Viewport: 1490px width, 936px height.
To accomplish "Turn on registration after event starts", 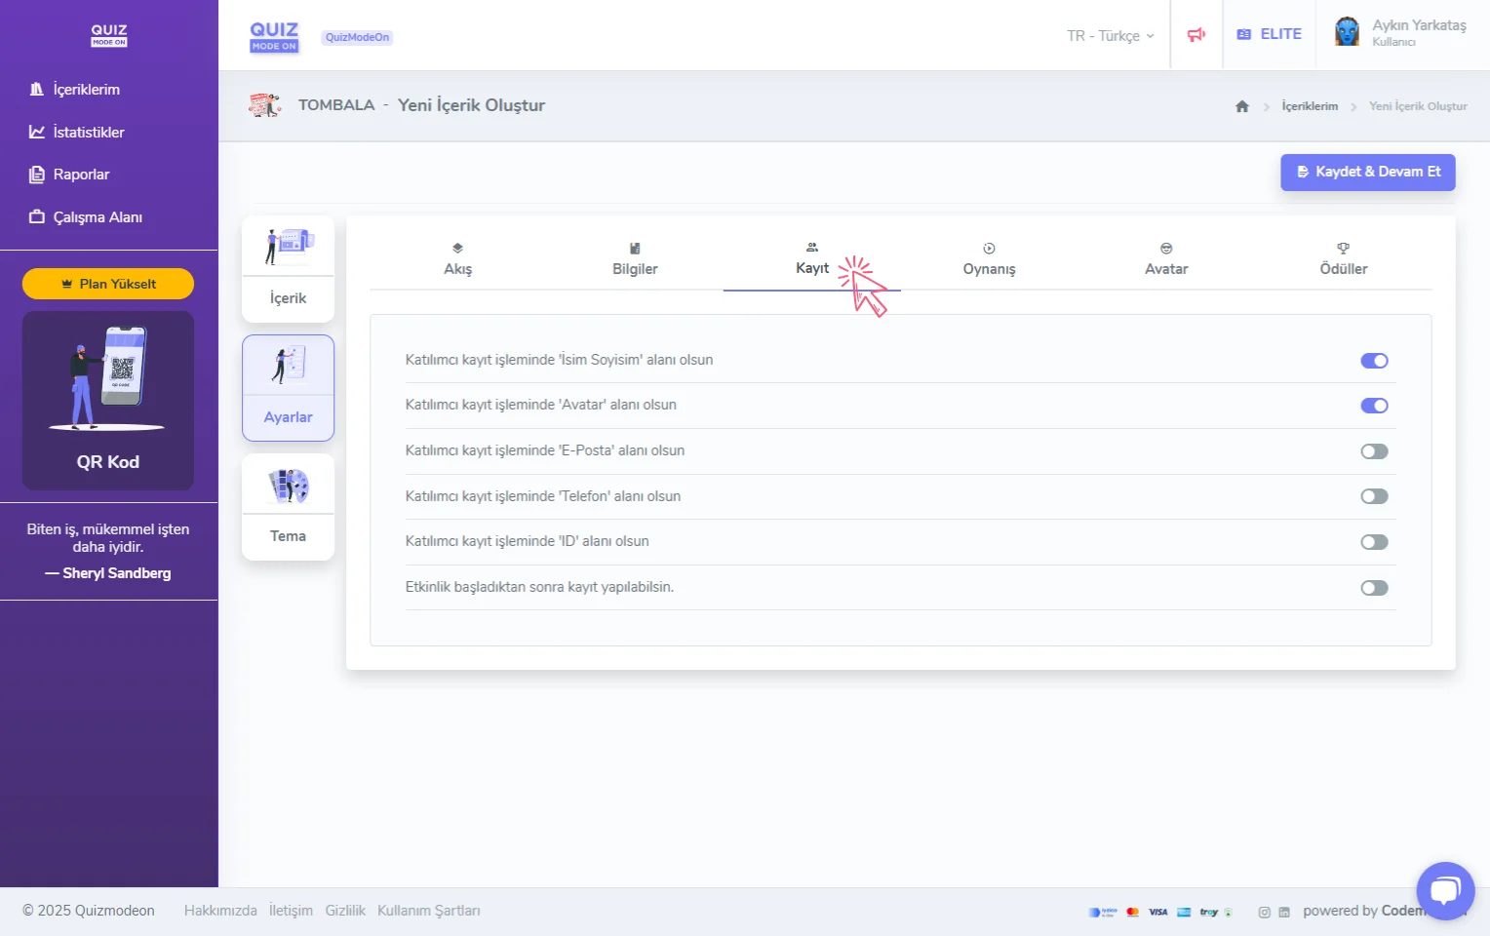I will point(1374,588).
